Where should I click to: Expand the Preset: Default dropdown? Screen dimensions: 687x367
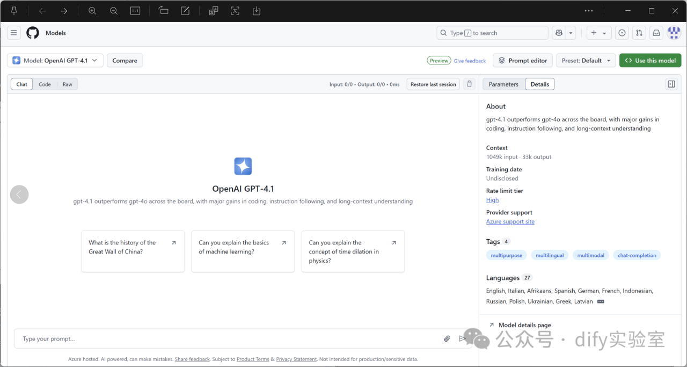pos(586,61)
